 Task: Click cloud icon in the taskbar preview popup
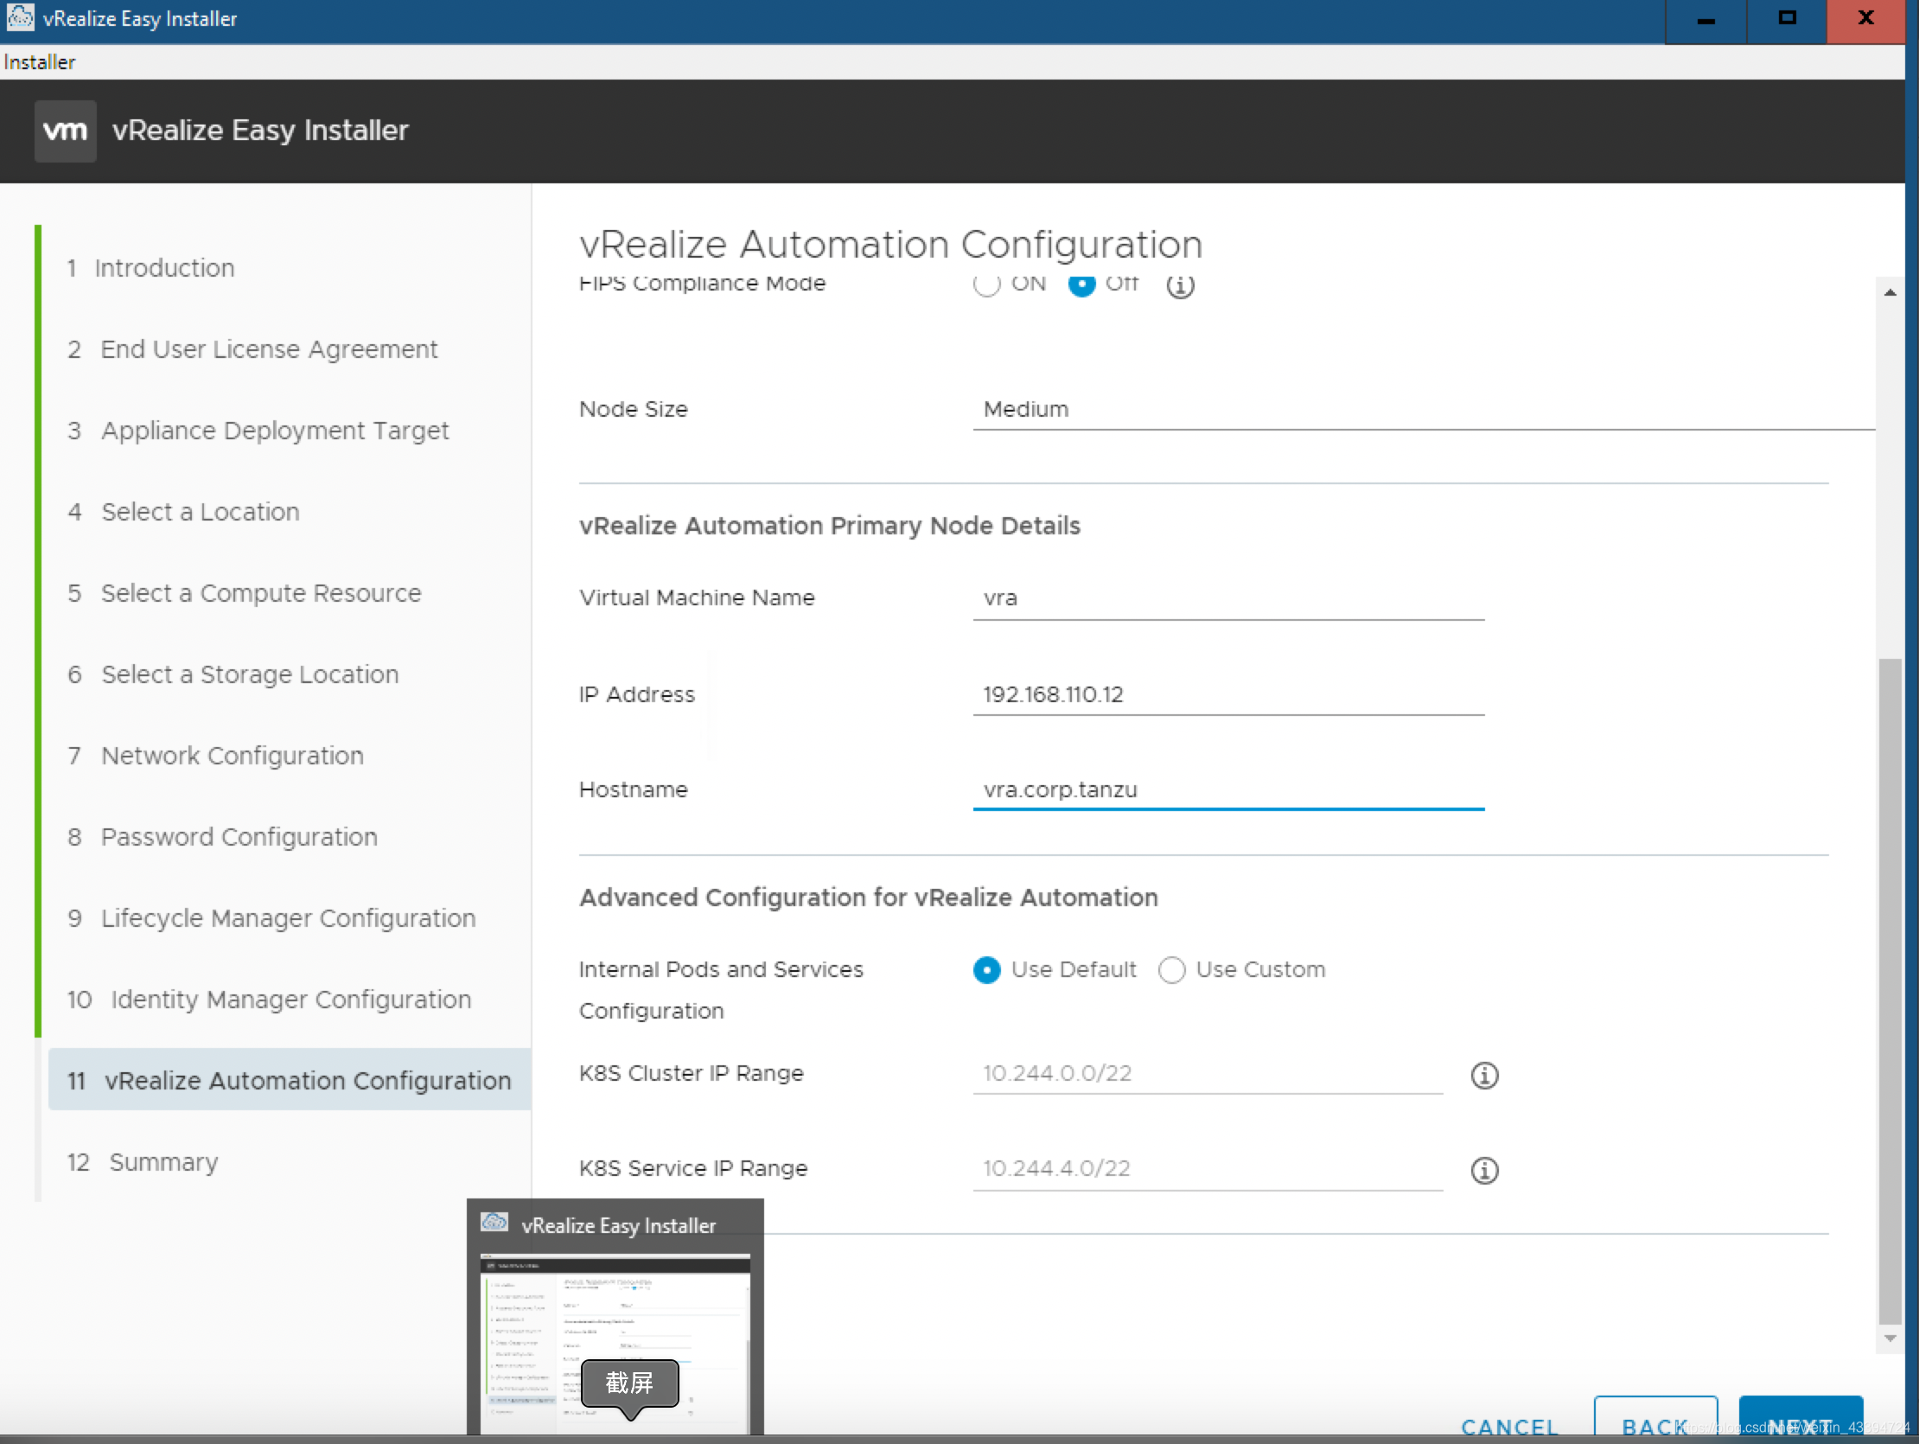coord(494,1223)
